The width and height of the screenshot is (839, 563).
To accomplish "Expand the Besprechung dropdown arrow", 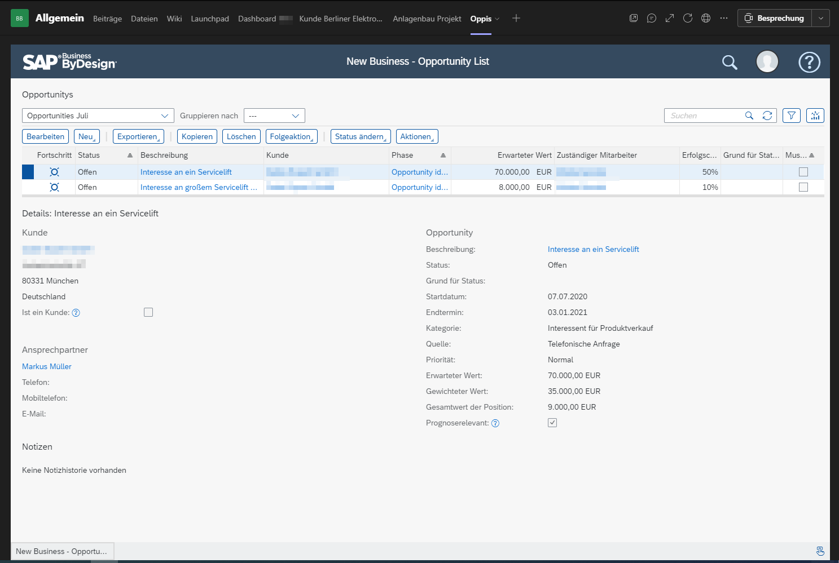I will point(821,18).
